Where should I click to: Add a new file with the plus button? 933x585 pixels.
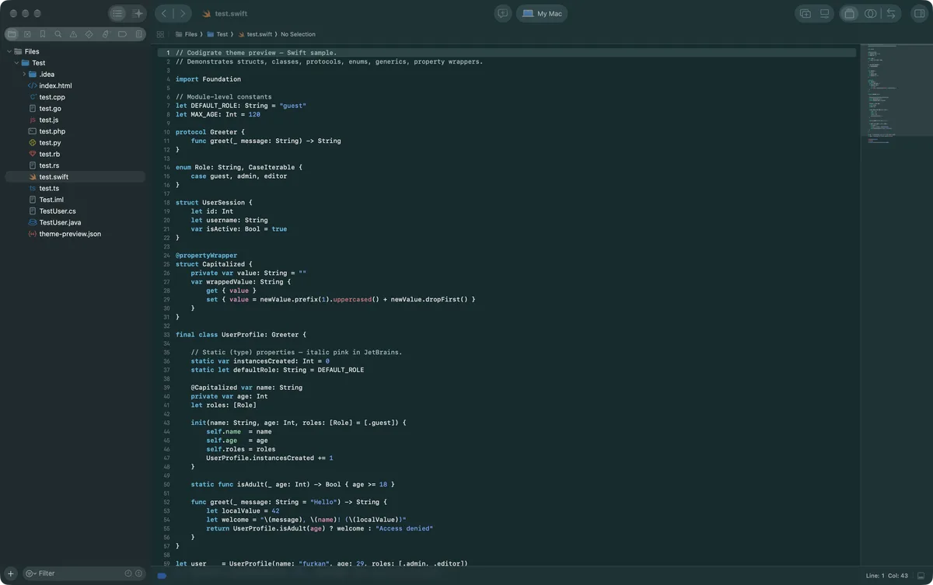[x=11, y=573]
